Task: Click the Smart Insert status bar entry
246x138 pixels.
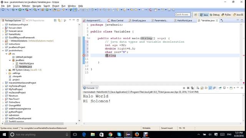Action: click(166, 128)
